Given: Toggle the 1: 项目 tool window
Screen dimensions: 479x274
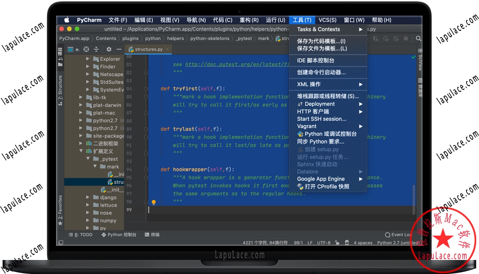Looking at the screenshot, I should coord(60,57).
